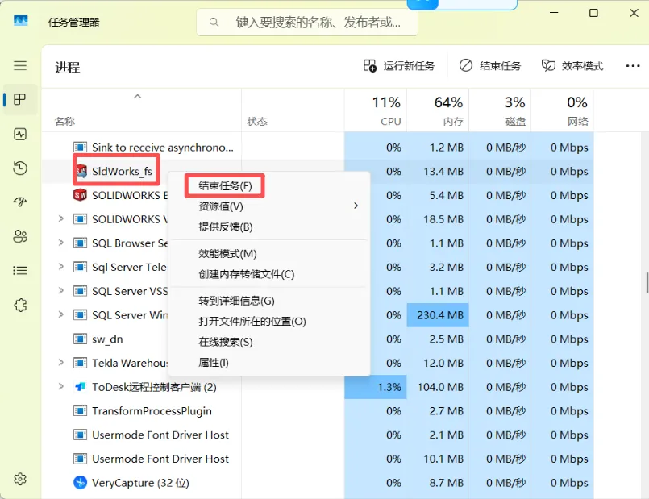The height and width of the screenshot is (499, 649).
Task: Click the vertical scrollbar thumb of the process list
Action: 647,283
